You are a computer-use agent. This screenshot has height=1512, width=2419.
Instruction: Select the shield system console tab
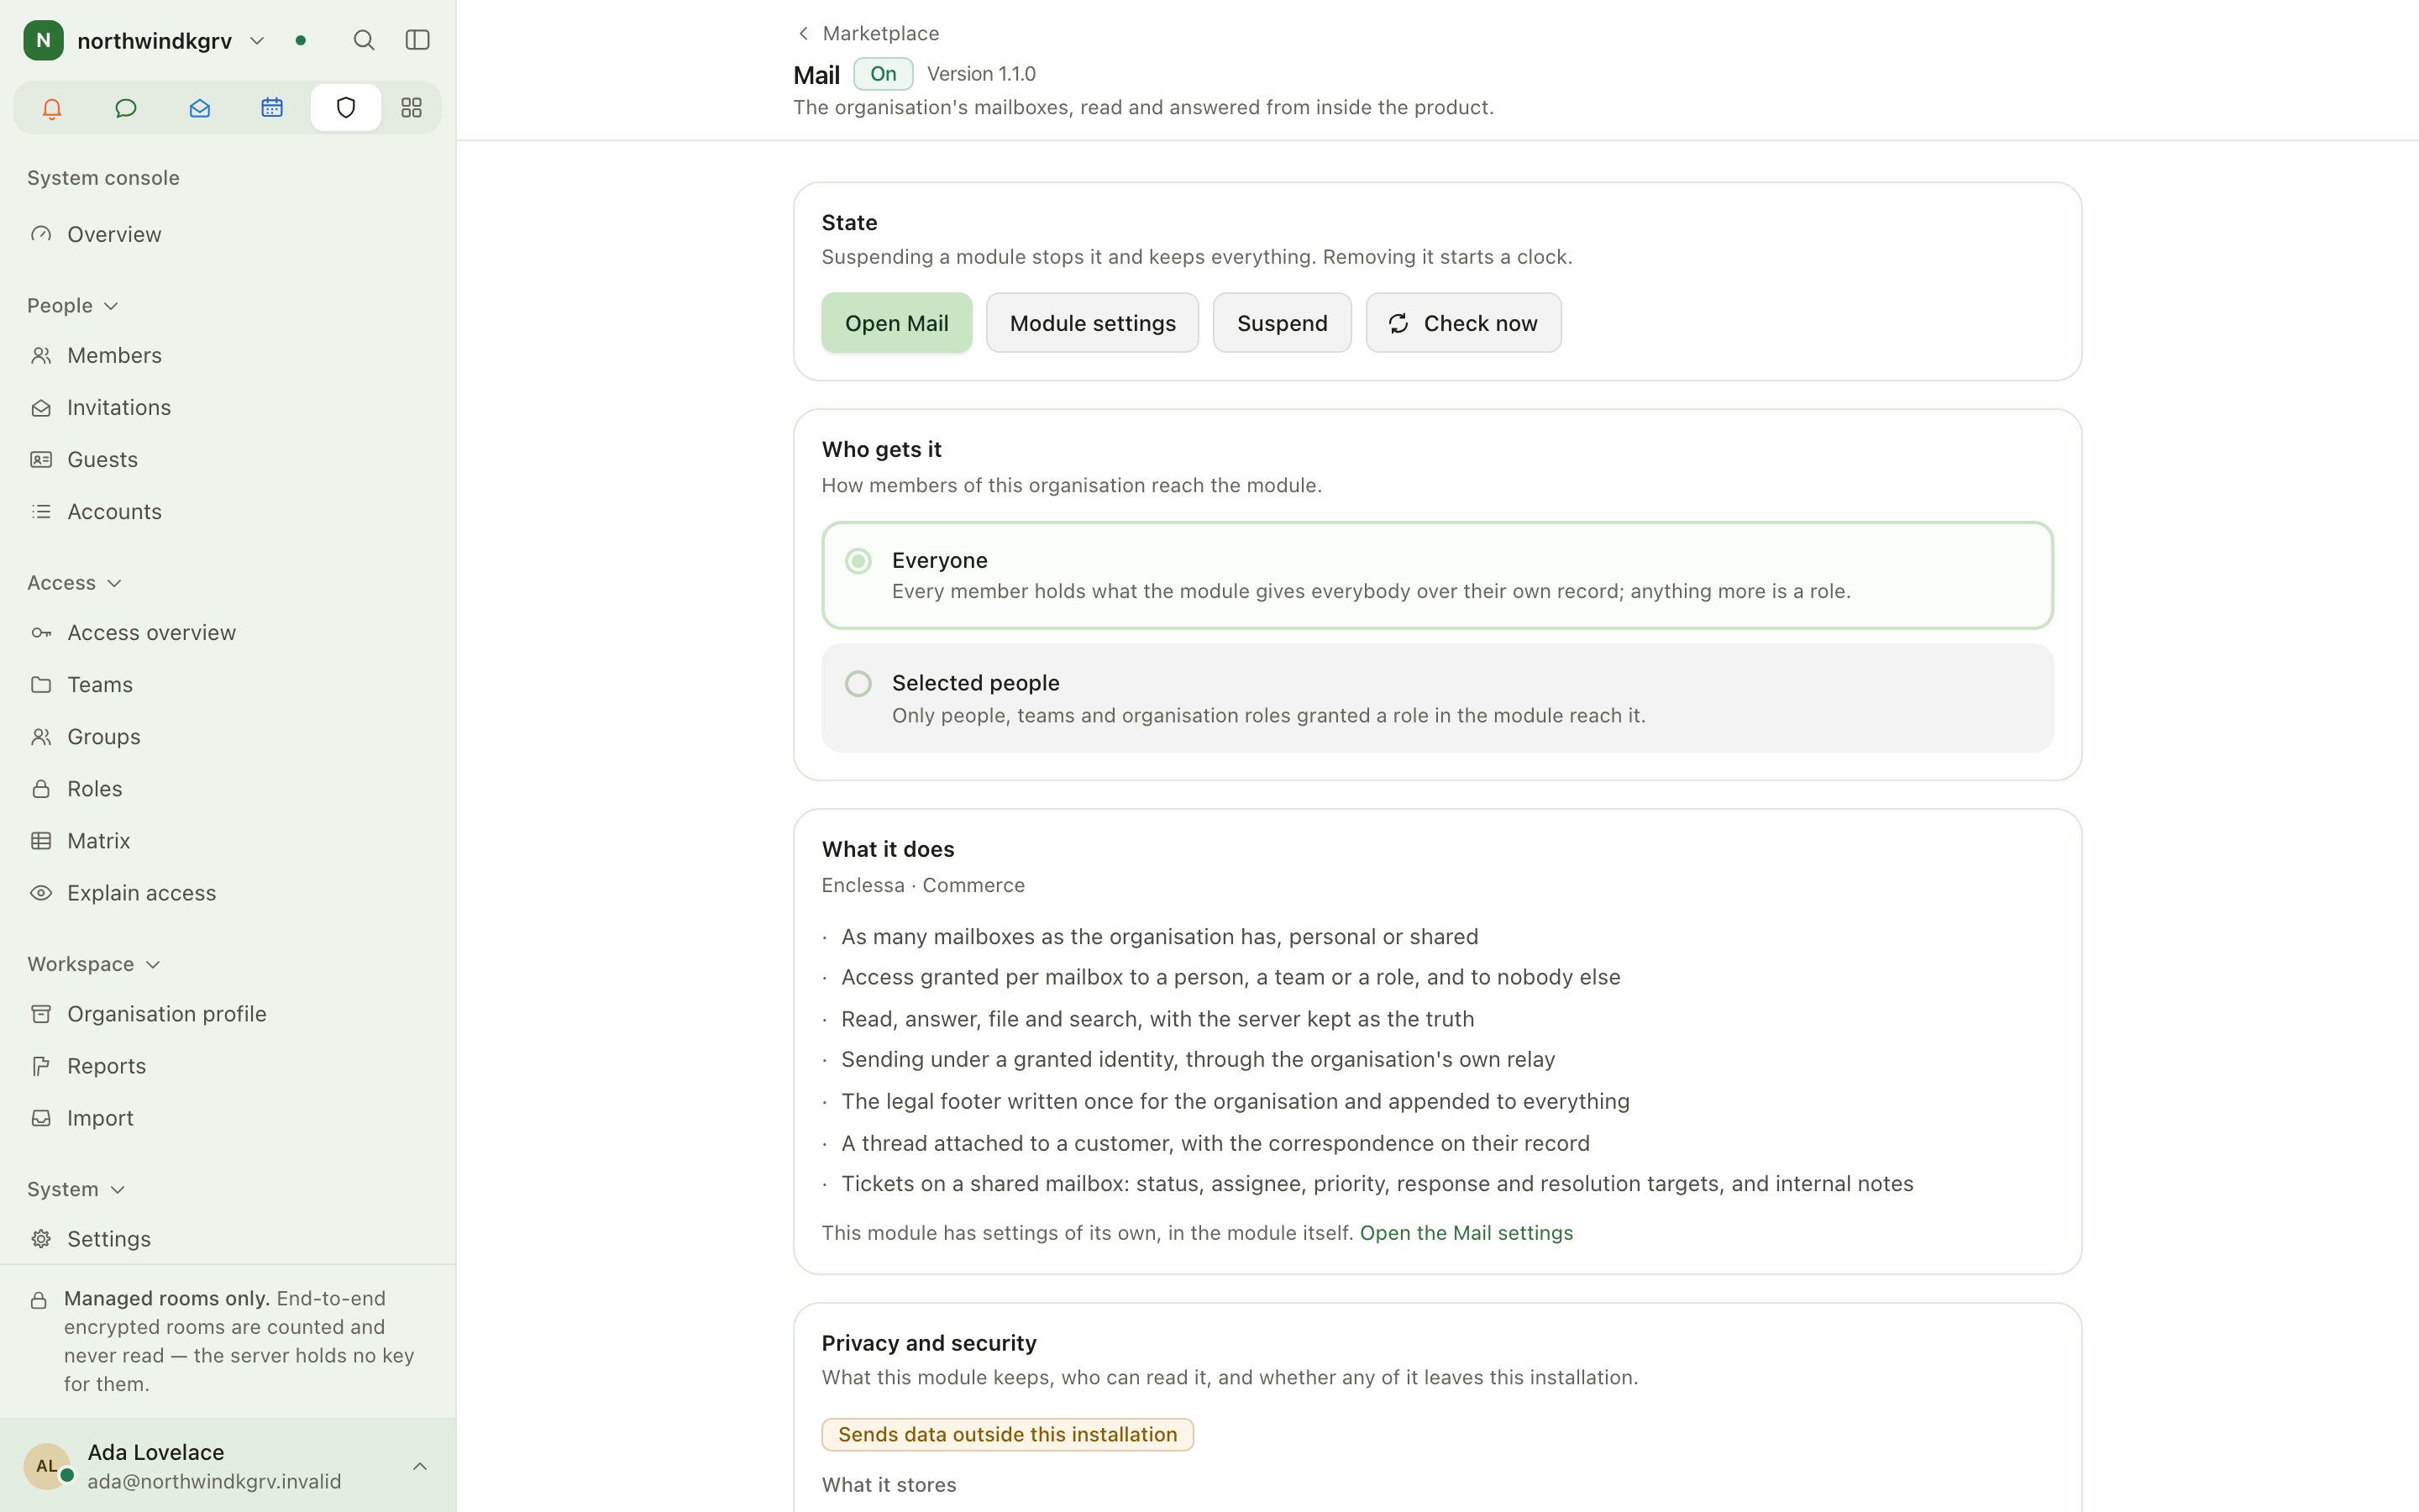(346, 108)
